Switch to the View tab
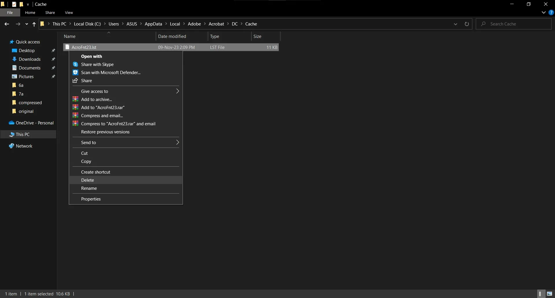This screenshot has height=298, width=555. pyautogui.click(x=69, y=12)
